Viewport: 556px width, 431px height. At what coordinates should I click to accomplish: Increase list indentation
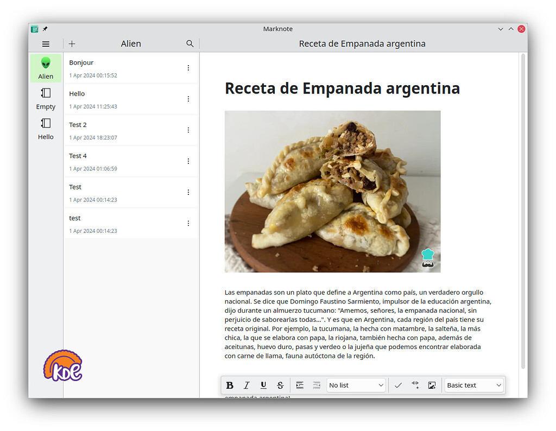click(300, 385)
